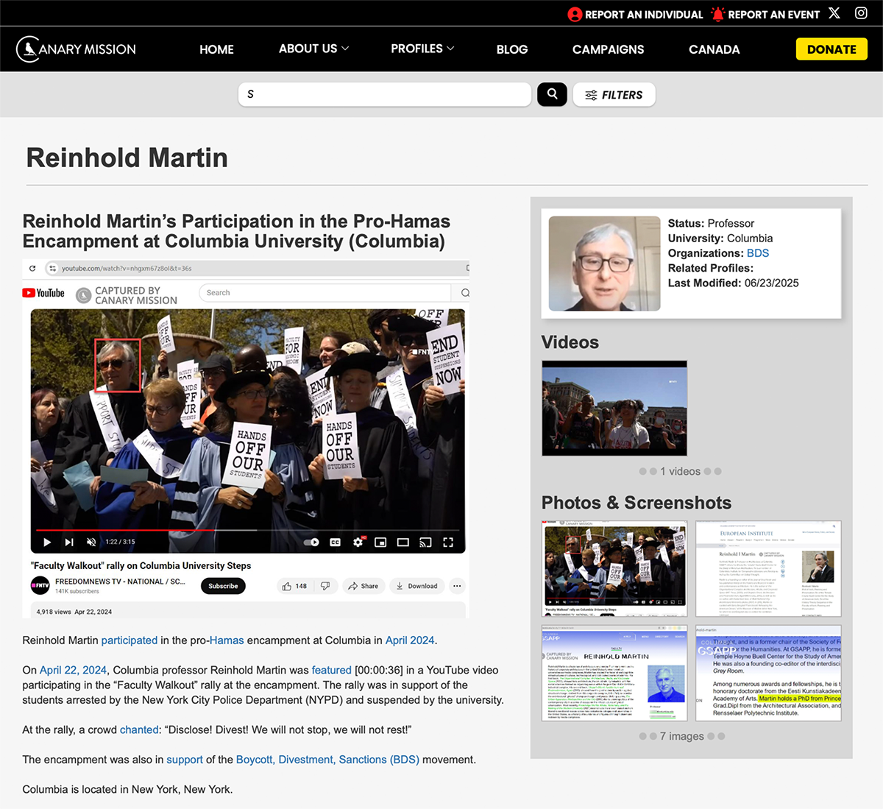Open the video thumbnail under Videos
The height and width of the screenshot is (809, 883).
coord(614,408)
